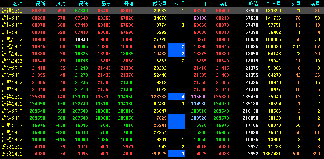The height and width of the screenshot is (159, 324).
Task: Click 买量 value 500
Action: 297,154
